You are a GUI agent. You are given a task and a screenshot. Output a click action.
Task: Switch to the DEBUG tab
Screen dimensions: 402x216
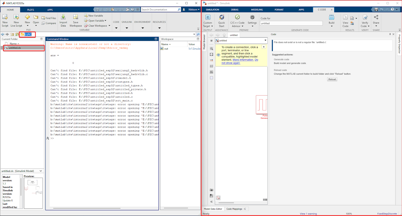coord(235,10)
